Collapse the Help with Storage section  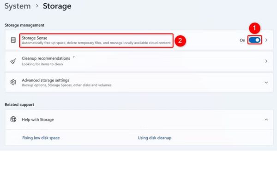click(266, 120)
